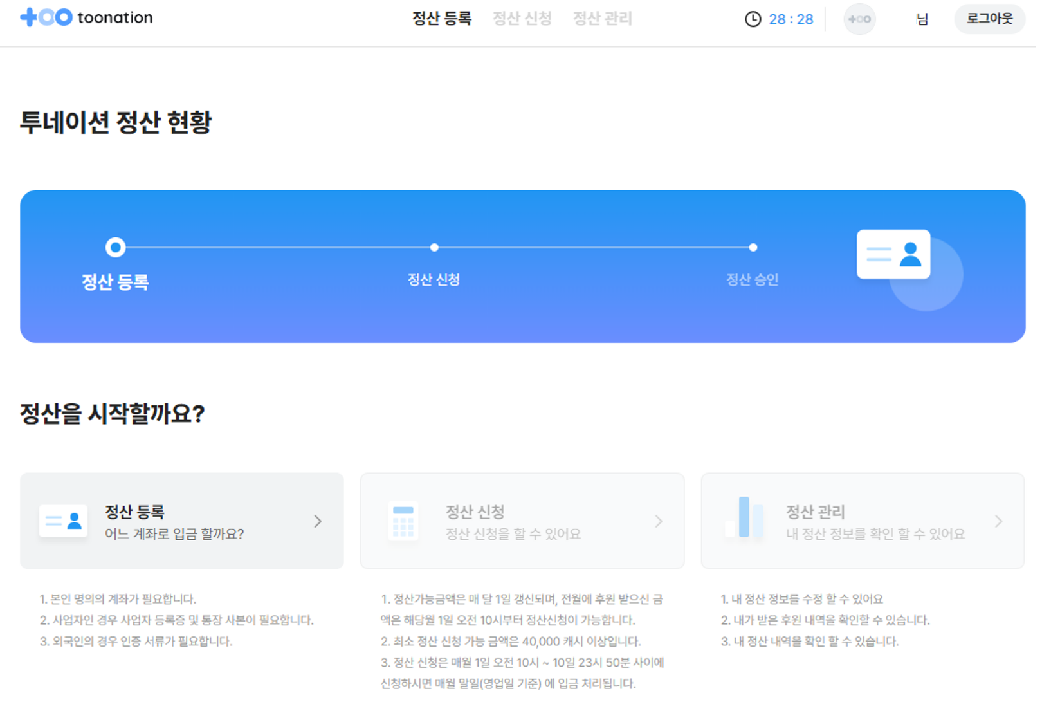Click the toonation logo in top left
The height and width of the screenshot is (720, 1042).
[x=86, y=17]
